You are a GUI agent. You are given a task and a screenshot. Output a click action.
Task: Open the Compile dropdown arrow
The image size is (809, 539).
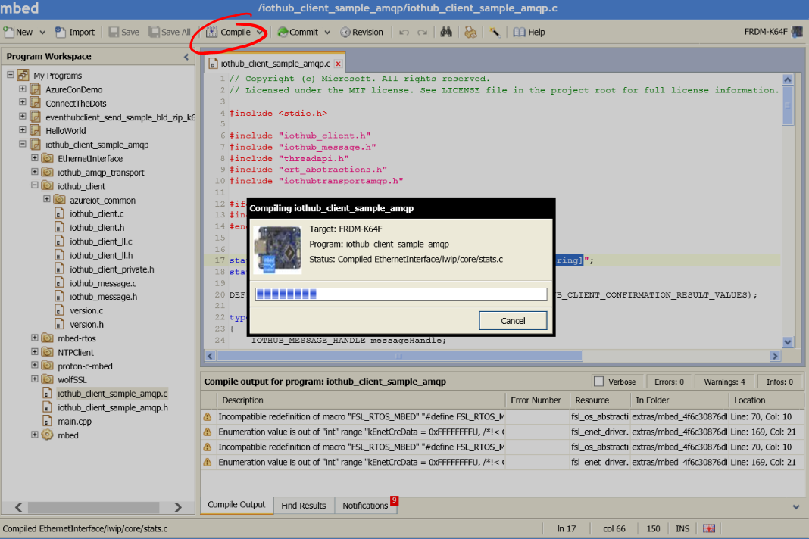pyautogui.click(x=260, y=33)
